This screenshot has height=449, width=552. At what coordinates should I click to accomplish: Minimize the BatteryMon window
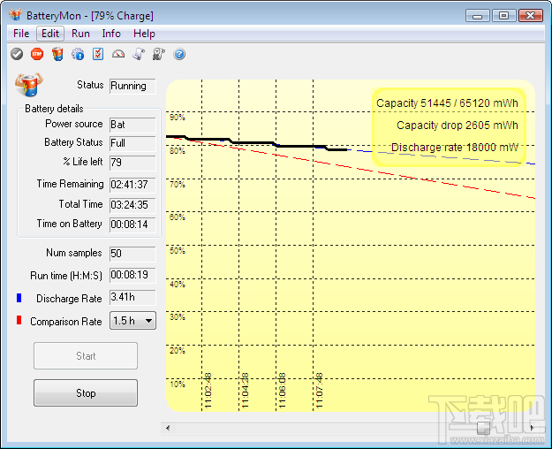click(477, 16)
